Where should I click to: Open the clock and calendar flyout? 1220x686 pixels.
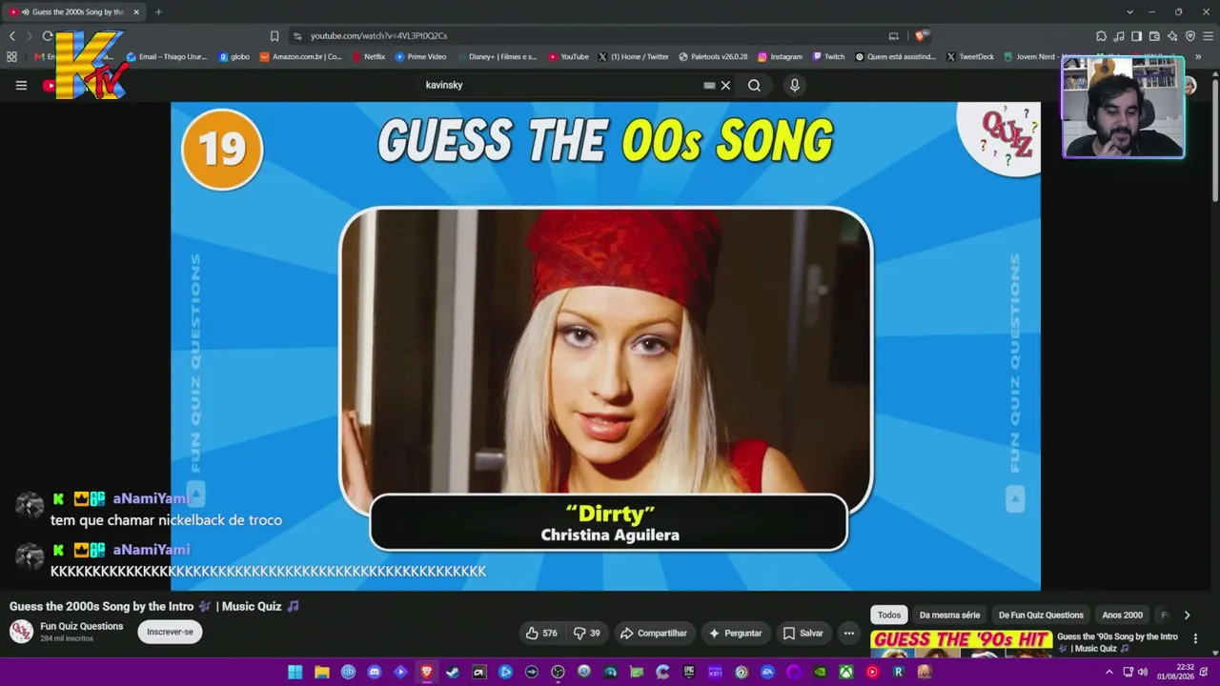(x=1175, y=672)
